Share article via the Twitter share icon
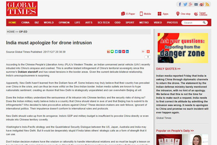 [116, 51]
